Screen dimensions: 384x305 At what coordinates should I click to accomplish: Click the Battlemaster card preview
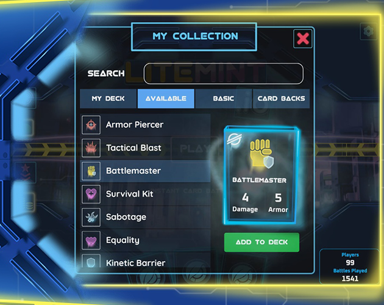(261, 175)
